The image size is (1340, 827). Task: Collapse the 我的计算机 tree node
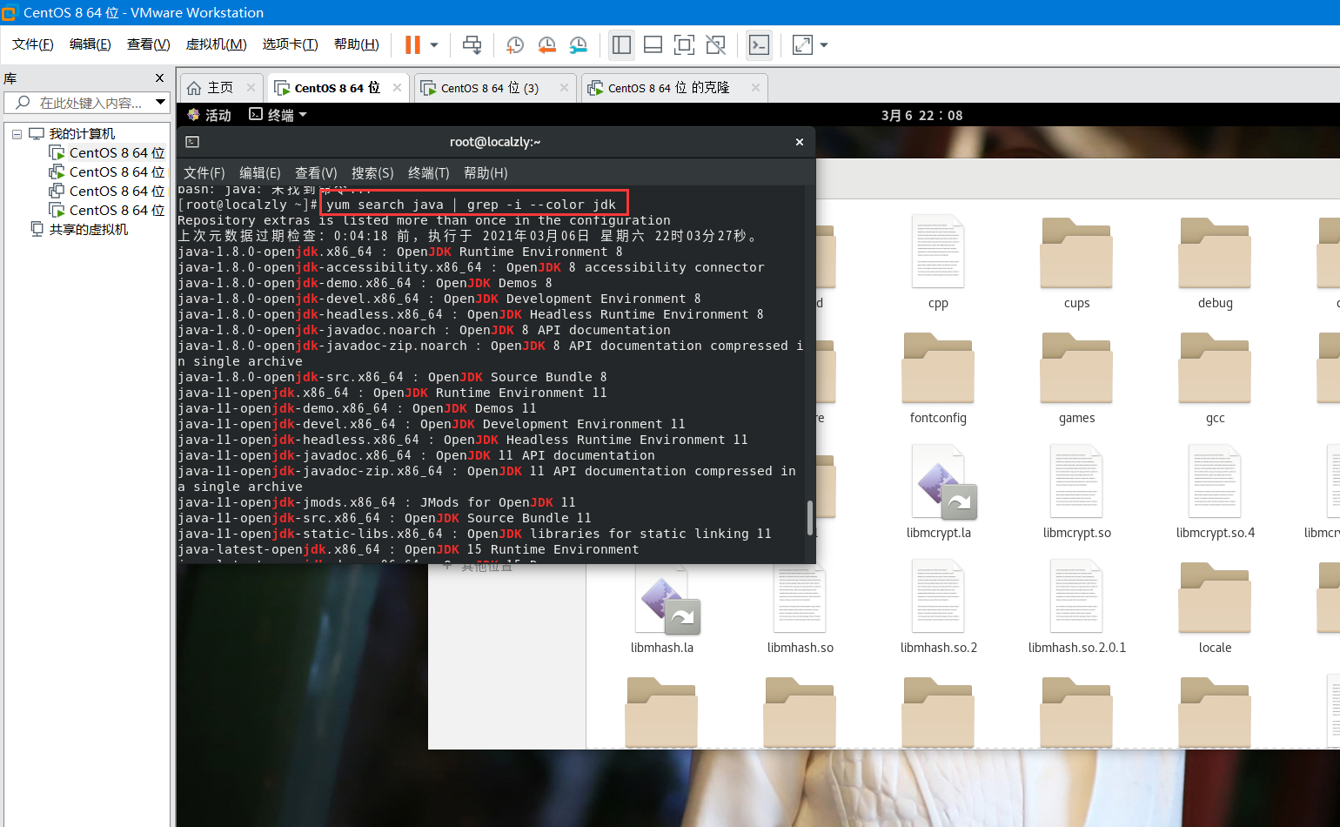click(x=17, y=134)
